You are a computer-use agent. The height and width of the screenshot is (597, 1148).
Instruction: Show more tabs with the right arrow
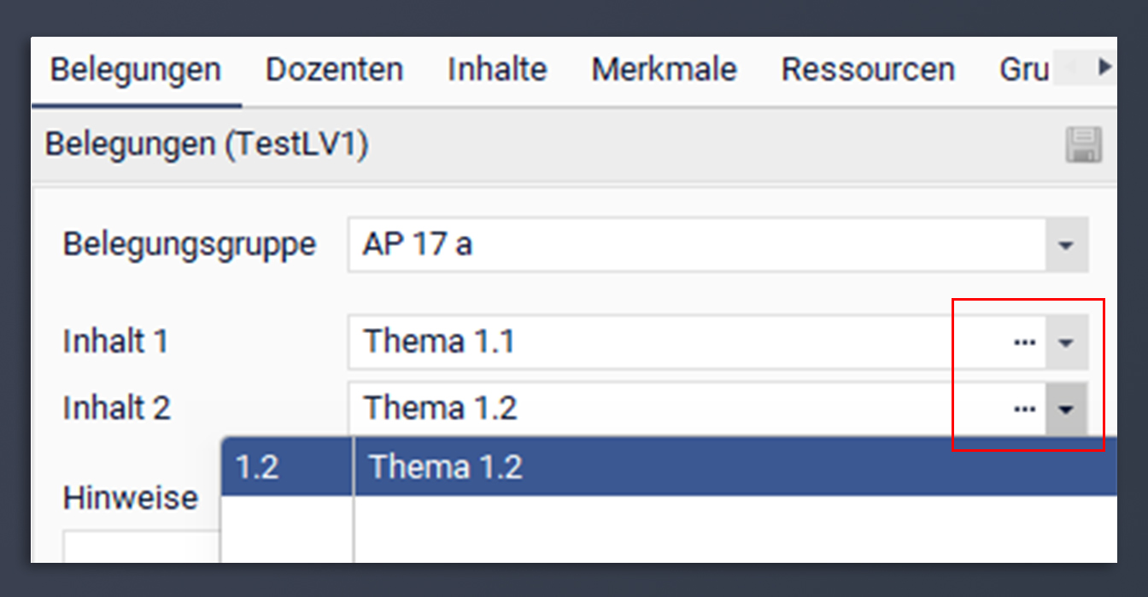pyautogui.click(x=1104, y=67)
